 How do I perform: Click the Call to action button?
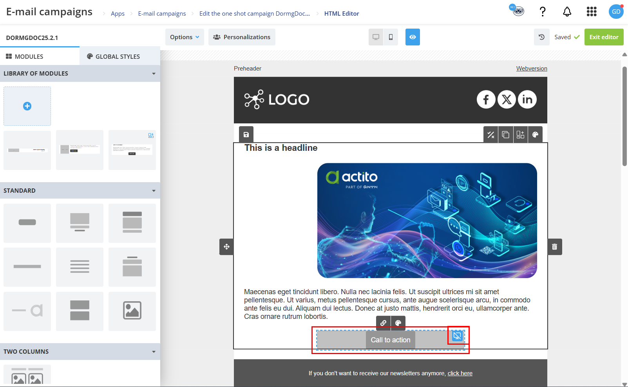391,340
